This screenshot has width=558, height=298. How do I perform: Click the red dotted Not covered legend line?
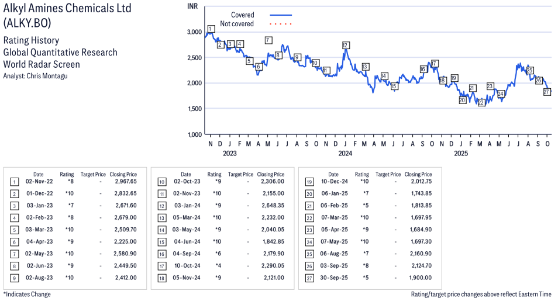coord(281,24)
